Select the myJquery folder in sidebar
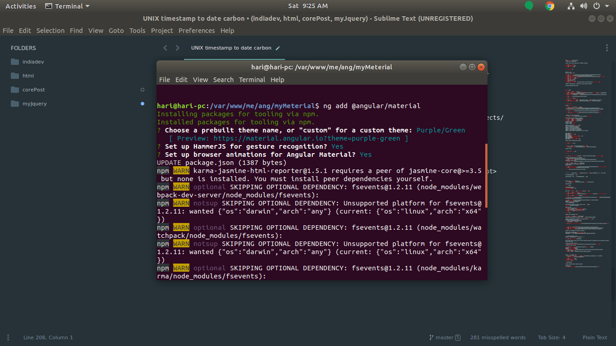 click(x=34, y=104)
